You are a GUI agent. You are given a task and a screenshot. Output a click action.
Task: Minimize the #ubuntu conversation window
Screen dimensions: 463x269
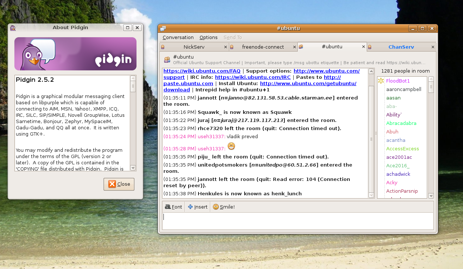413,28
